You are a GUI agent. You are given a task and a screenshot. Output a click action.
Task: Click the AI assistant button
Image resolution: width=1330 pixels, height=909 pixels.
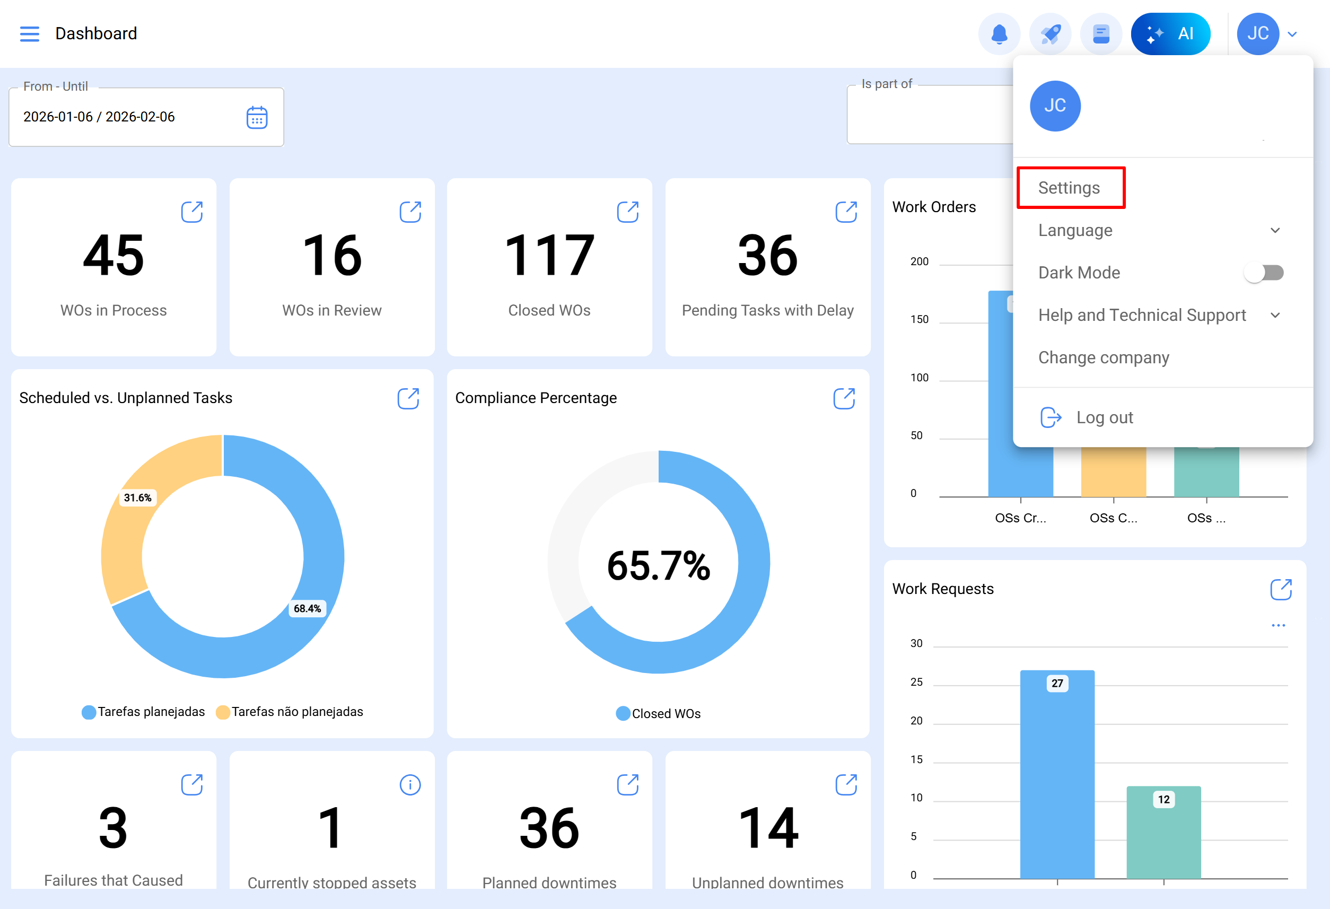1170,33
